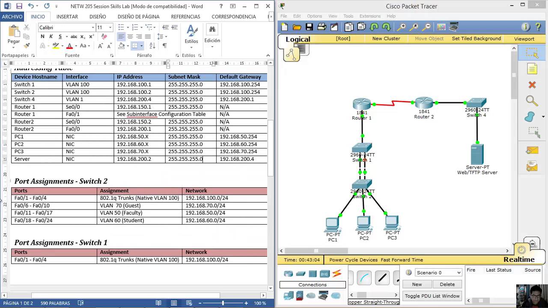Save the Word document with floppy icon
The height and width of the screenshot is (308, 548).
(x=19, y=6)
